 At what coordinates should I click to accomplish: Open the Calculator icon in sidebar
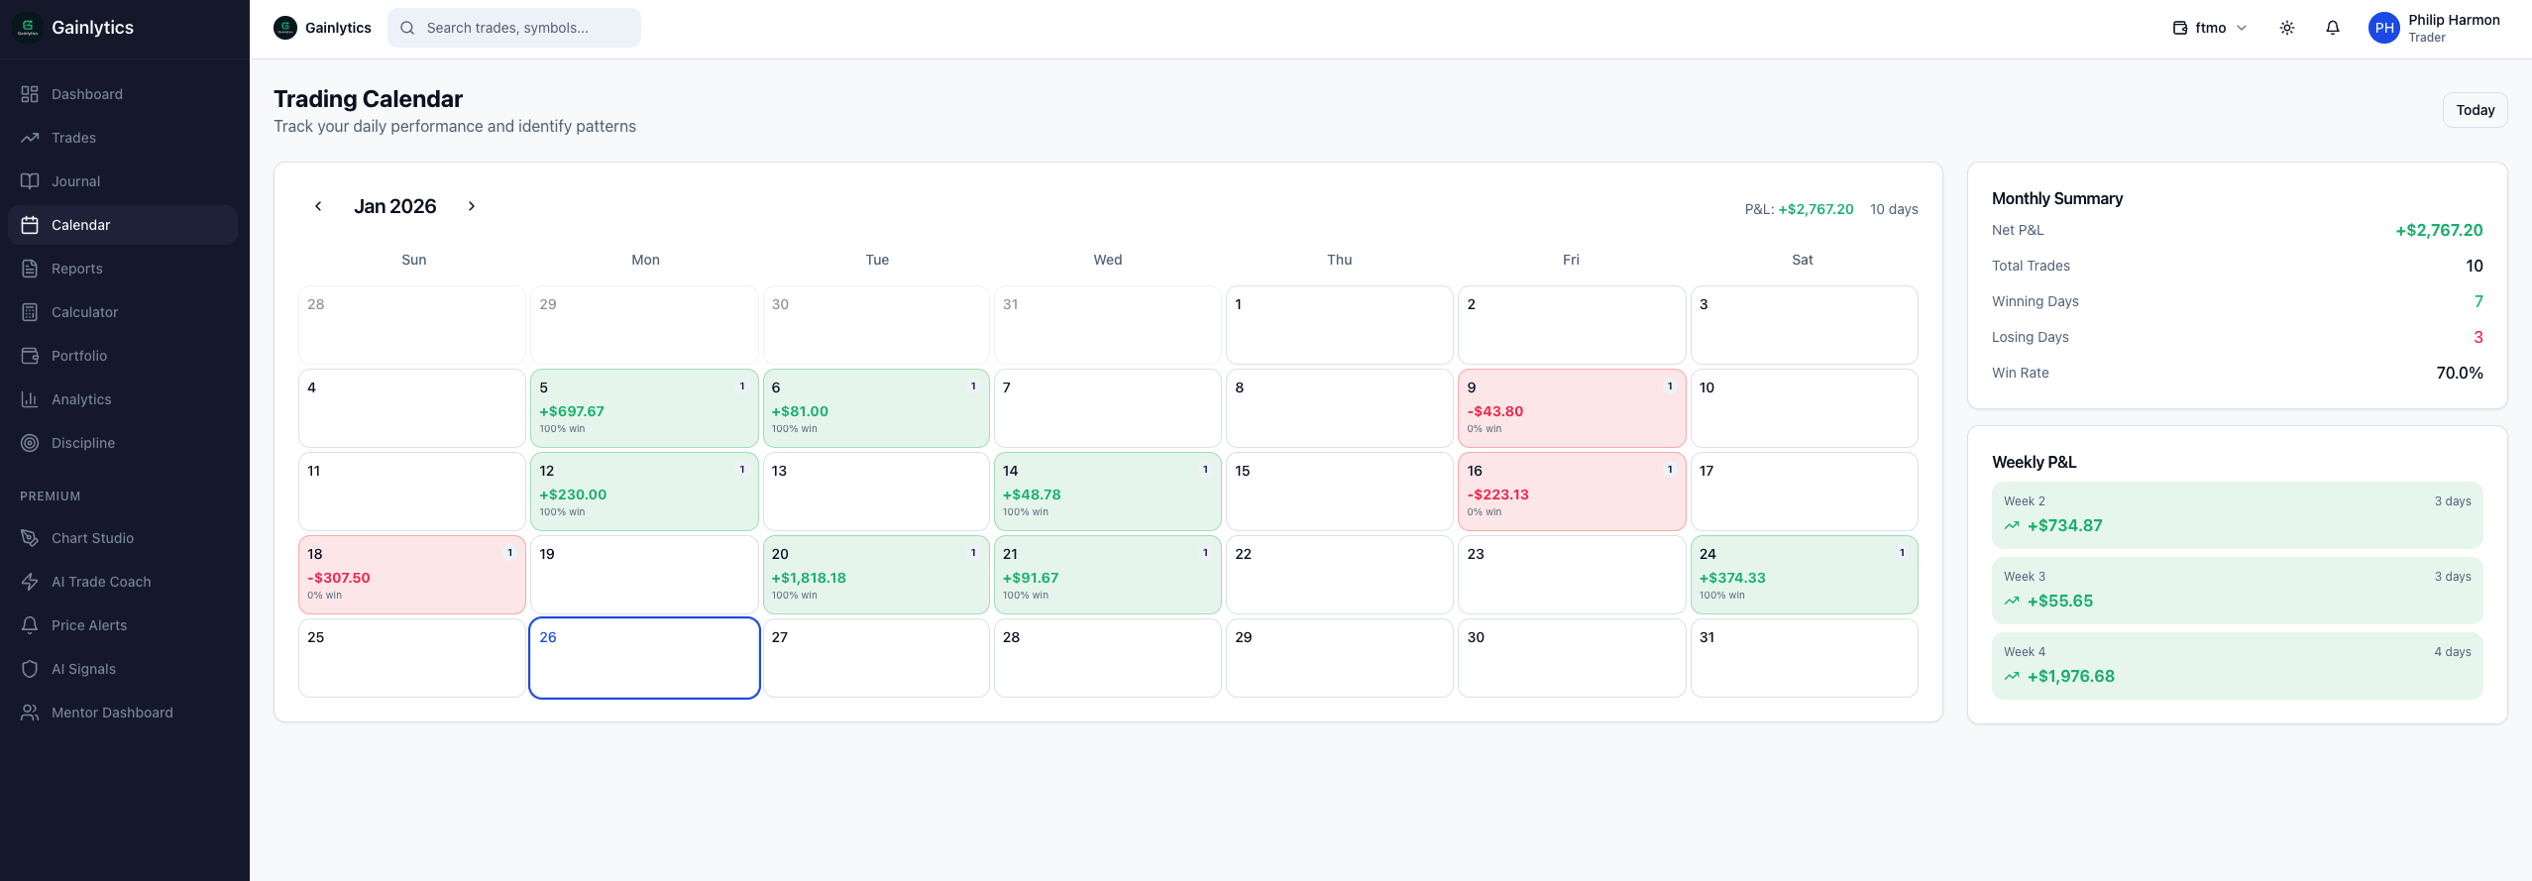point(30,312)
